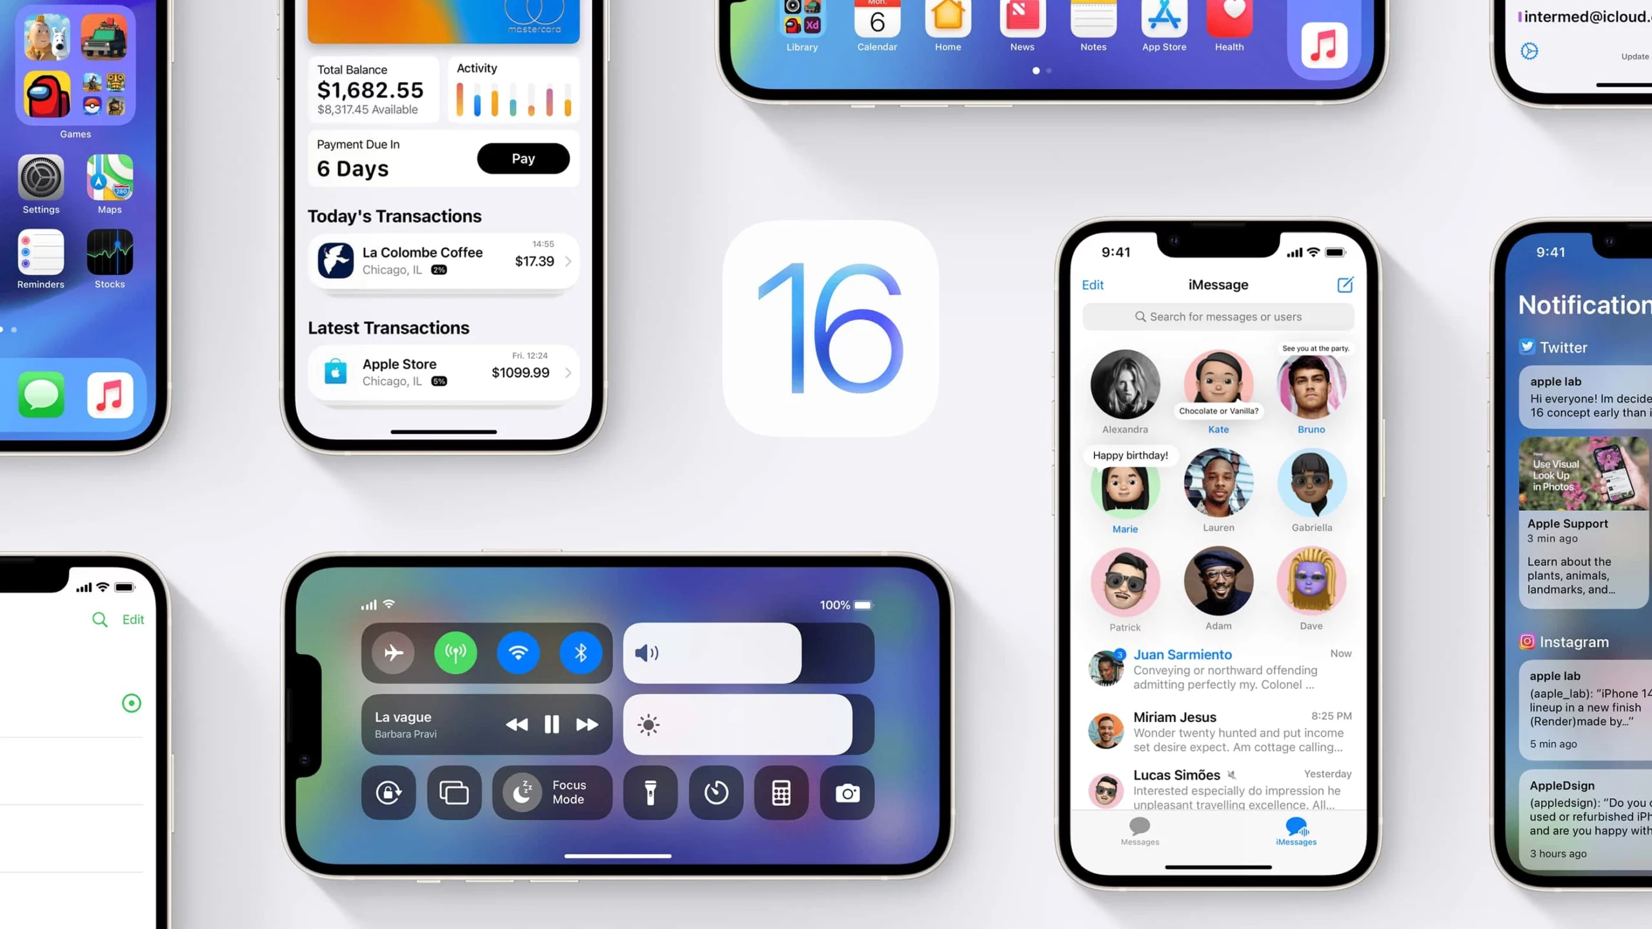1652x929 pixels.
Task: Tap Pay button for credit card balance
Action: [x=523, y=157]
